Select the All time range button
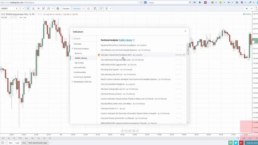 click(x=3, y=138)
